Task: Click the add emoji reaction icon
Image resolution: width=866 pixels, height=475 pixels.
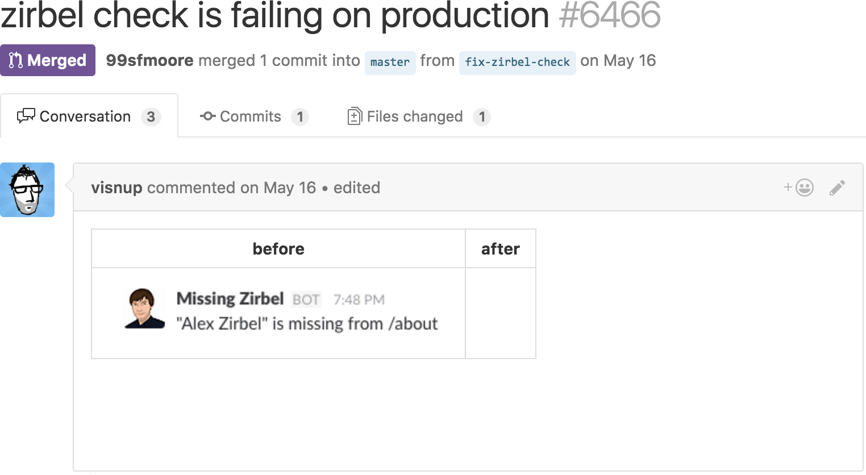Action: (799, 188)
